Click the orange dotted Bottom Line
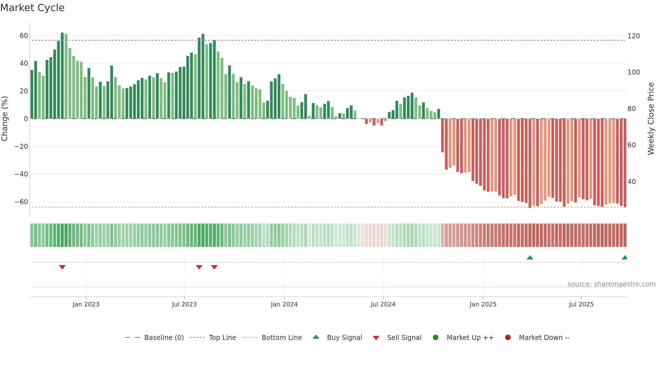Image resolution: width=665 pixels, height=374 pixels. [328, 207]
